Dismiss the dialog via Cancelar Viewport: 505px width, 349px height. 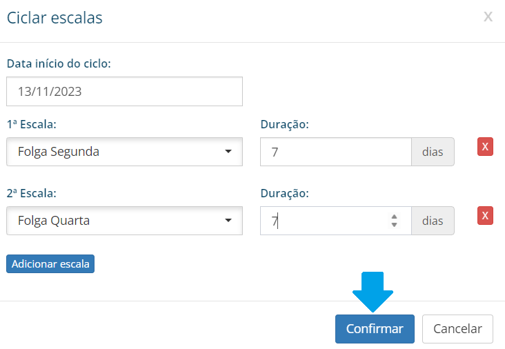point(457,329)
